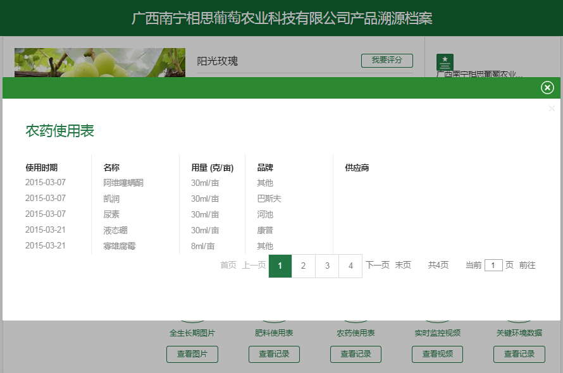Close the pesticide table popup with circled X
563x373 pixels.
[547, 88]
